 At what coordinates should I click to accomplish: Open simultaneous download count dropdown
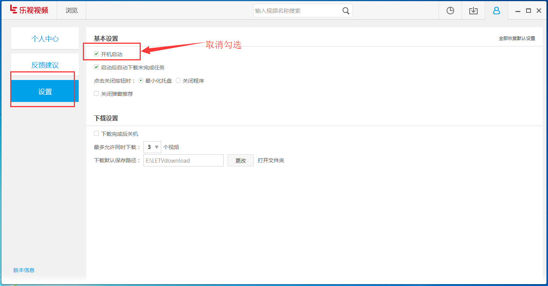click(x=157, y=147)
